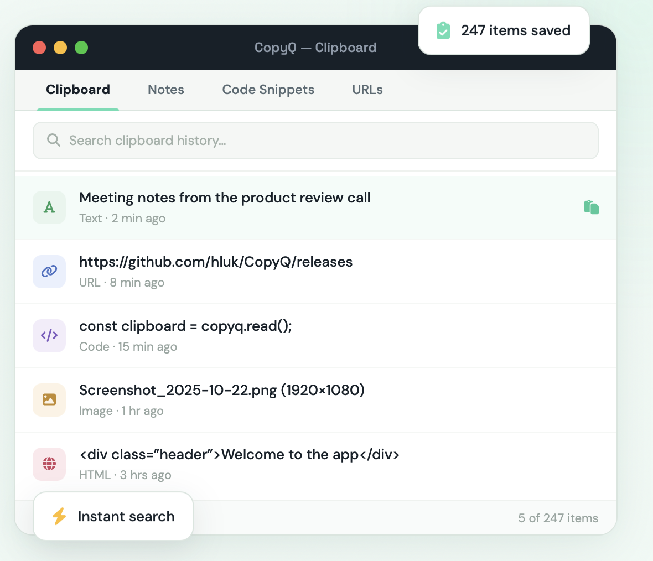Select the Screenshot_2025-10-22.png entry
The width and height of the screenshot is (653, 561).
[x=315, y=400]
